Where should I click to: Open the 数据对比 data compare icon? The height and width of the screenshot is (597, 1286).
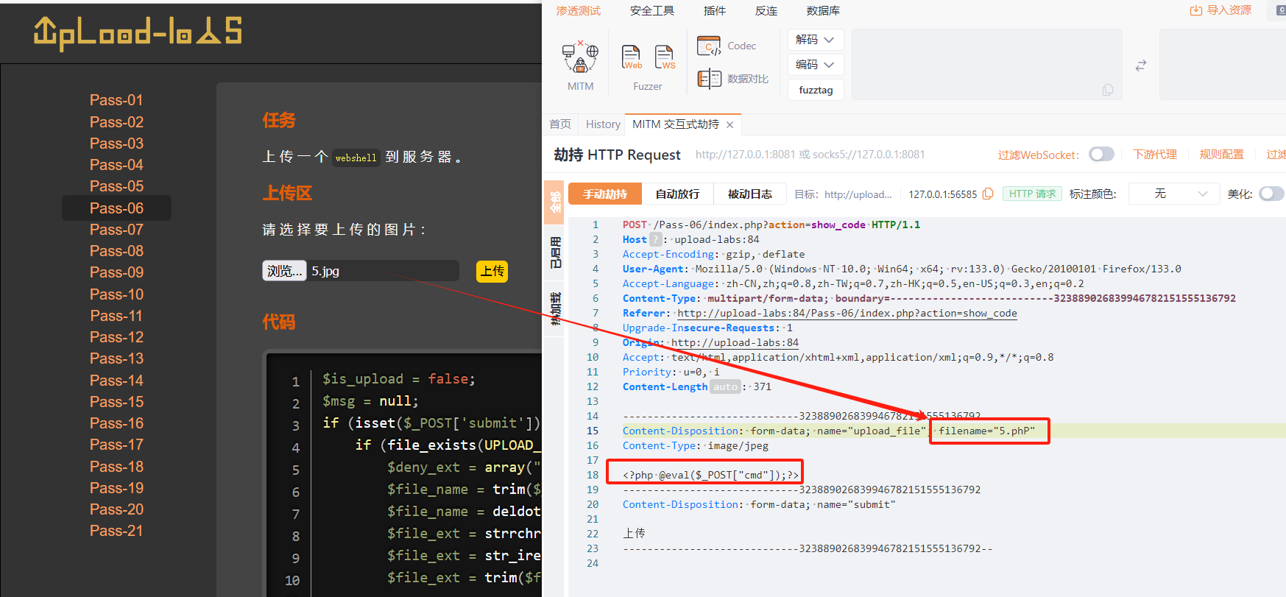pos(709,79)
